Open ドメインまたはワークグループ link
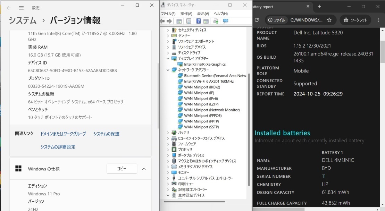 coord(63,134)
